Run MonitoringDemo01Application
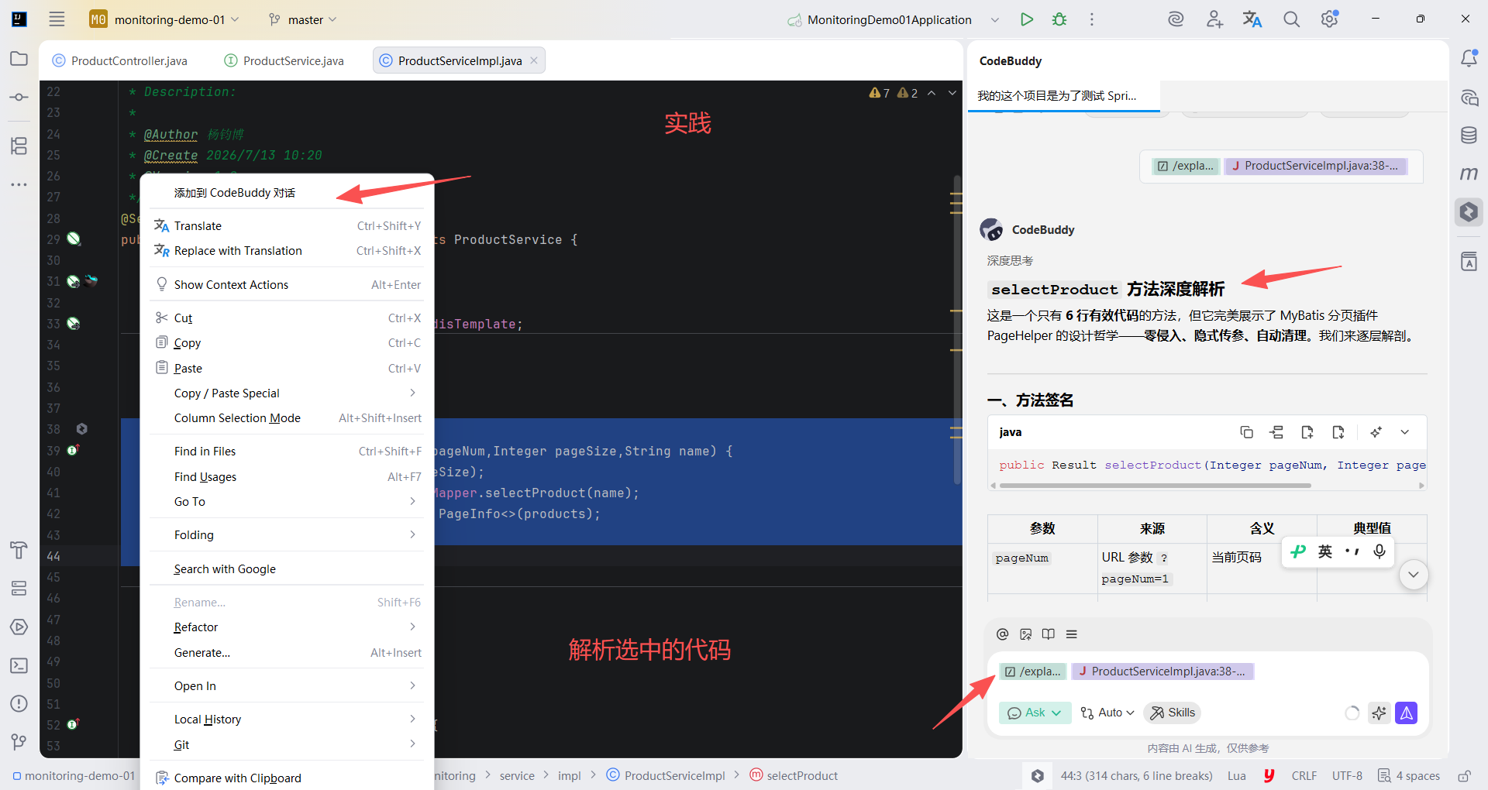This screenshot has width=1488, height=790. click(1027, 19)
